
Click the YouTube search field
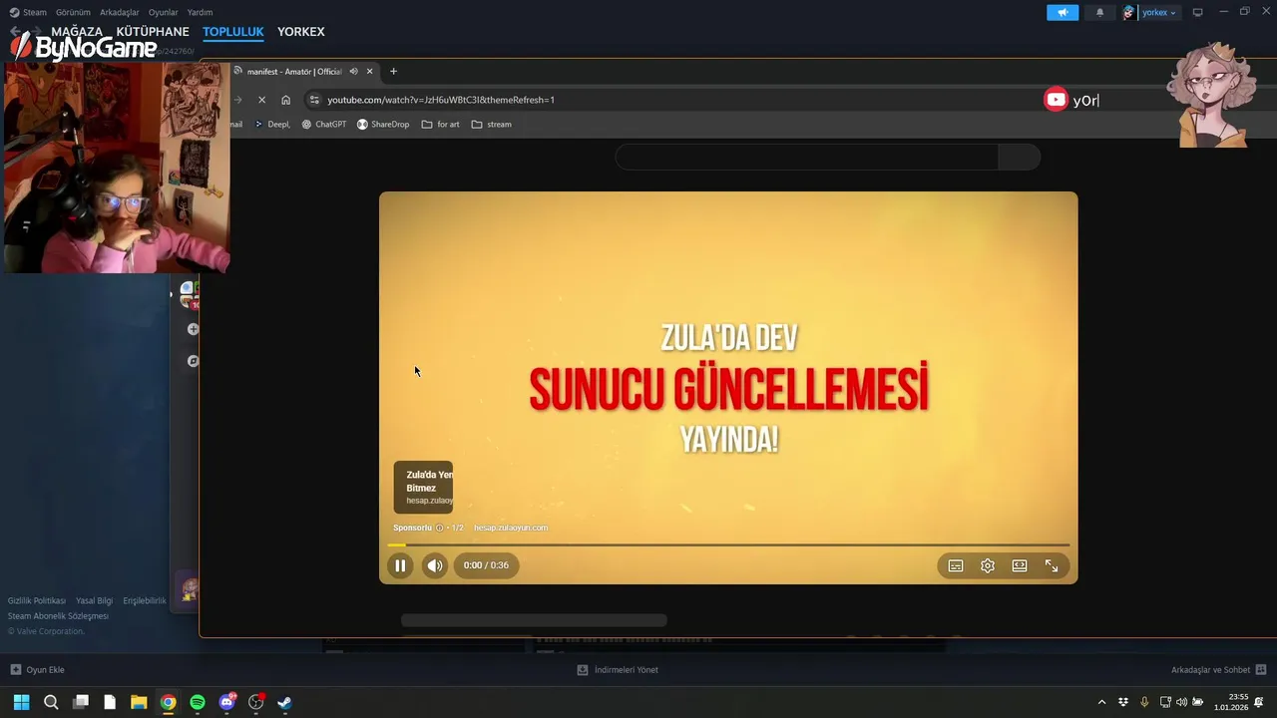(x=807, y=158)
